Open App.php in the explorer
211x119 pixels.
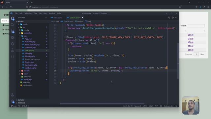[28, 39]
